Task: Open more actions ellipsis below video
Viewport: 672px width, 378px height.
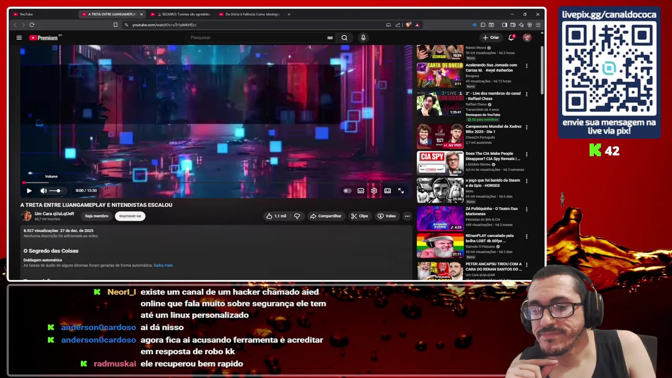Action: coord(407,216)
